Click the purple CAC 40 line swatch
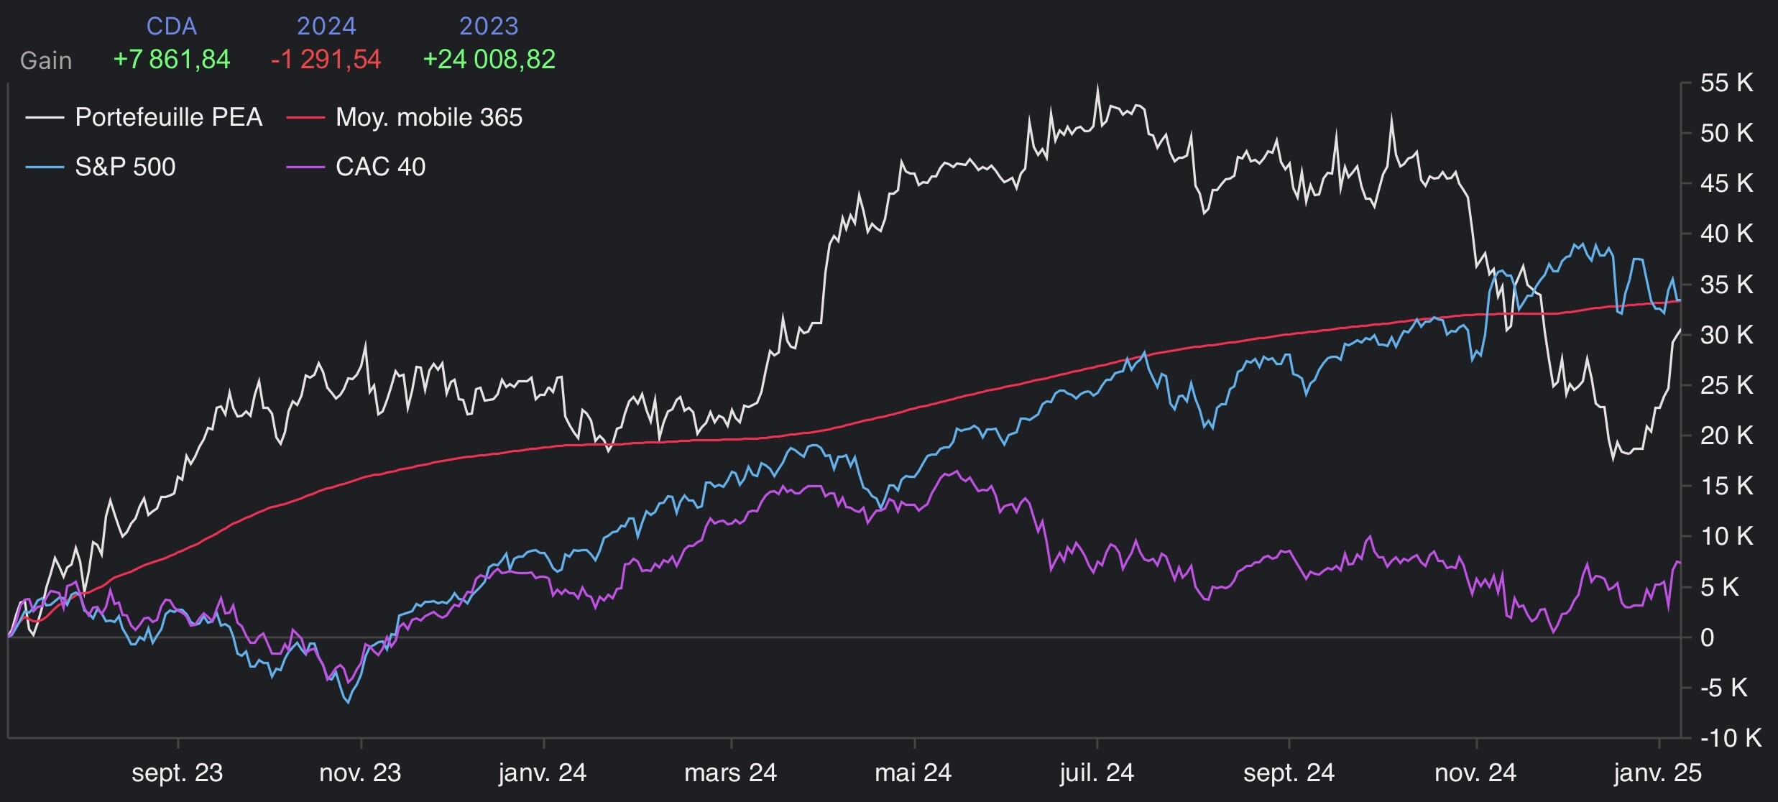 pos(305,167)
